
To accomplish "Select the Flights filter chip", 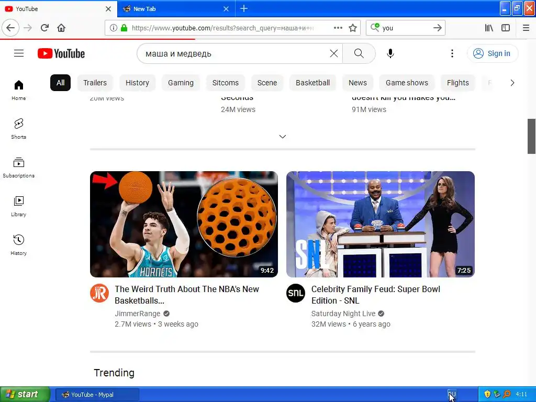I will (457, 83).
